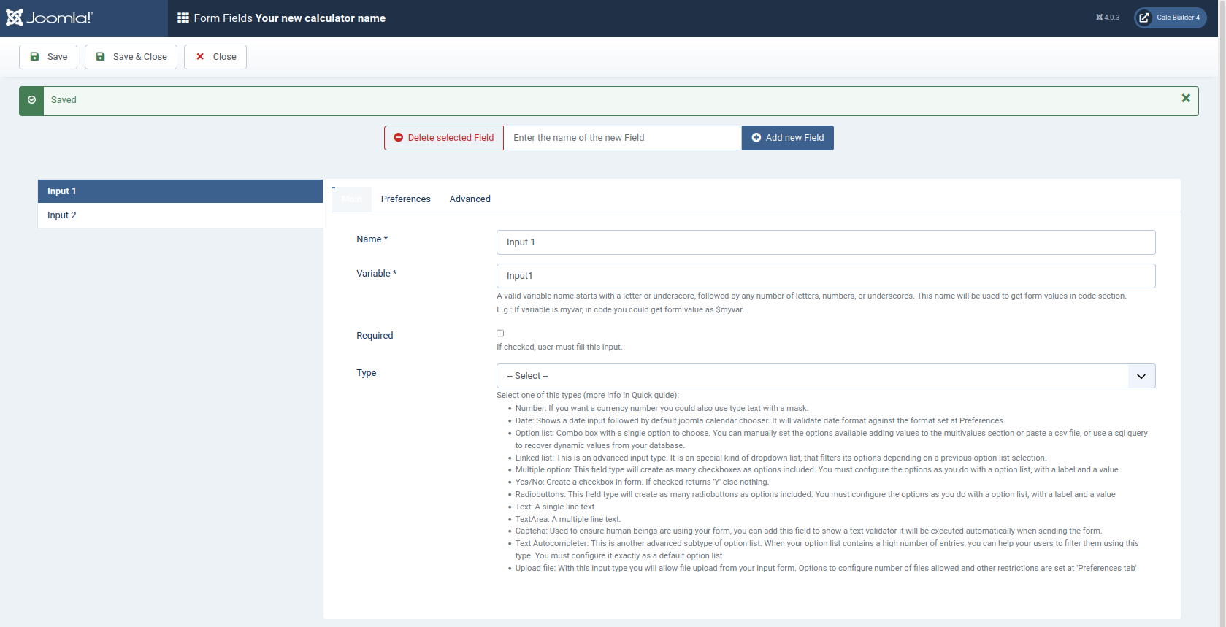Select Input 2 in the fields list
Image resolution: width=1226 pixels, height=627 pixels.
(x=180, y=215)
